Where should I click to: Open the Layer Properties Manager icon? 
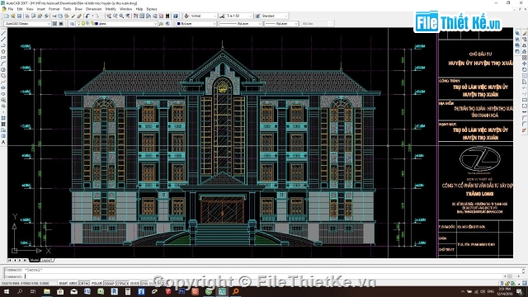click(72, 24)
